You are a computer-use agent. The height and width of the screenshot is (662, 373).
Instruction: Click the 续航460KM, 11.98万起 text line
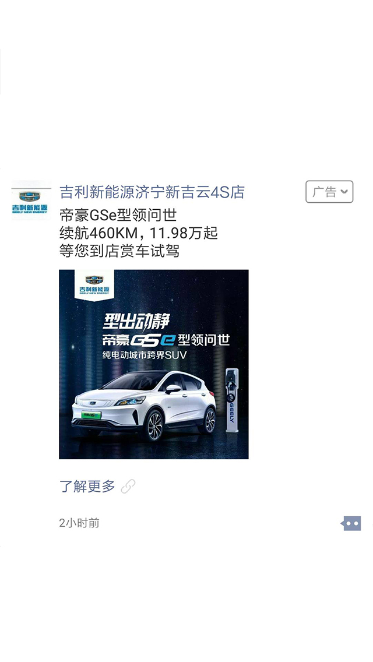(139, 233)
